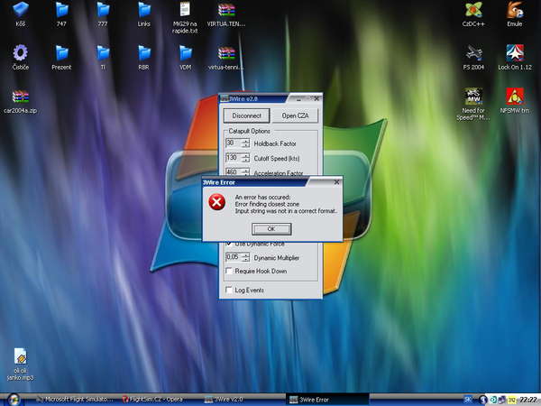Click the Dynamic Multiplier spinner arrows
The image size is (541, 406).
245,257
